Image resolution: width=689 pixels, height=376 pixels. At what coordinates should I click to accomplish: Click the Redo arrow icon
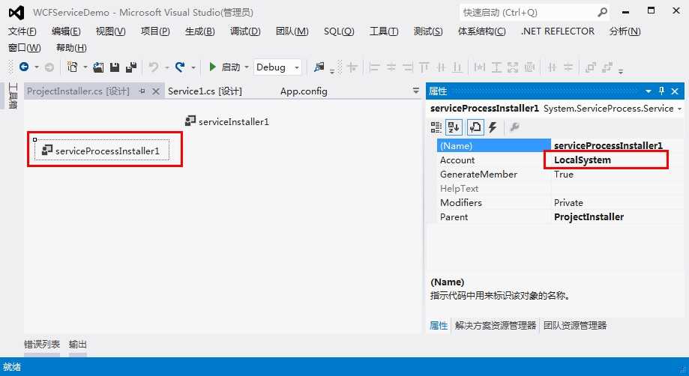click(x=180, y=67)
